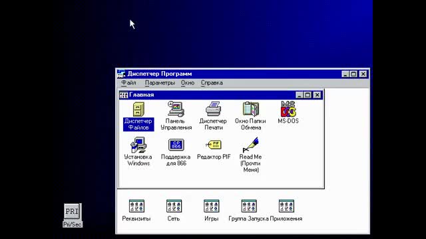Select the Игры program group icon
Screen dimensions: 426x239
[x=212, y=206]
